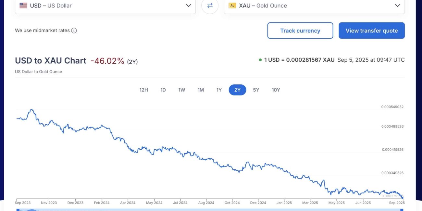Click the chart line near Feb 2024
This screenshot has height=211, width=422.
(x=102, y=126)
